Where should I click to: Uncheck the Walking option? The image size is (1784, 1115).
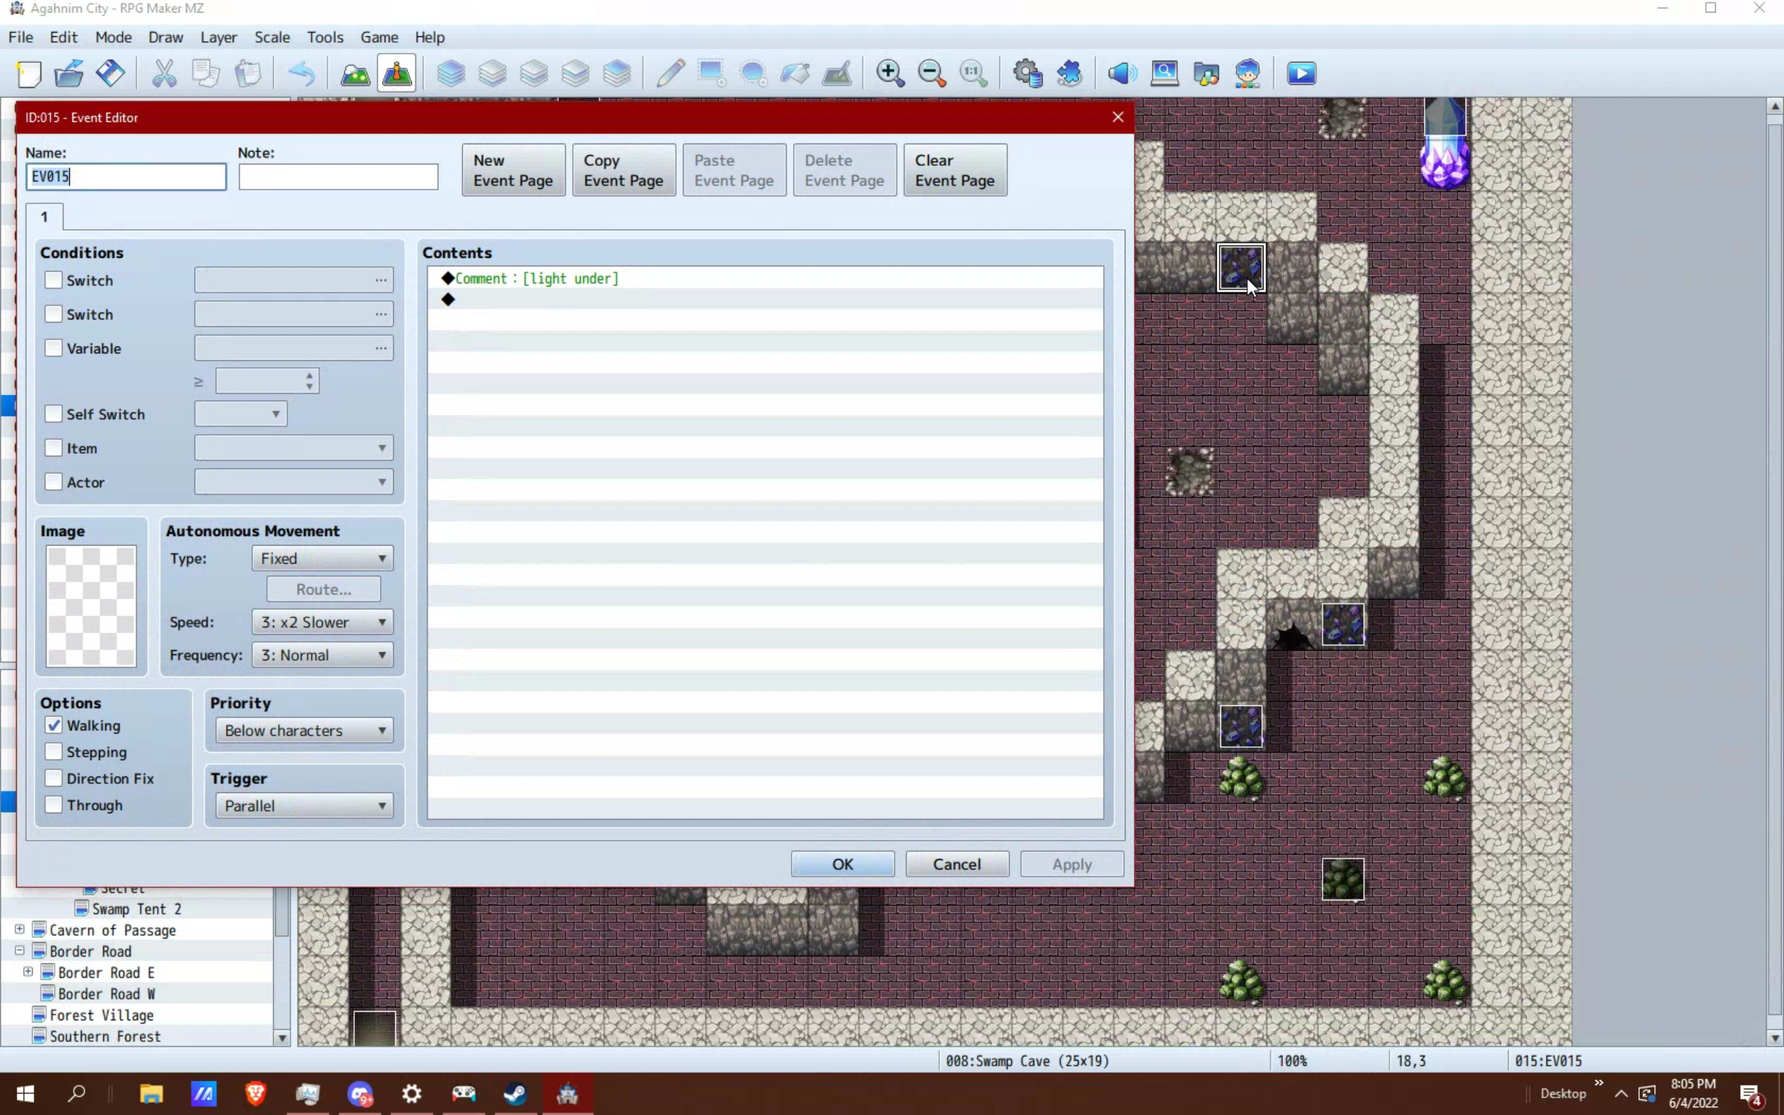tap(53, 725)
